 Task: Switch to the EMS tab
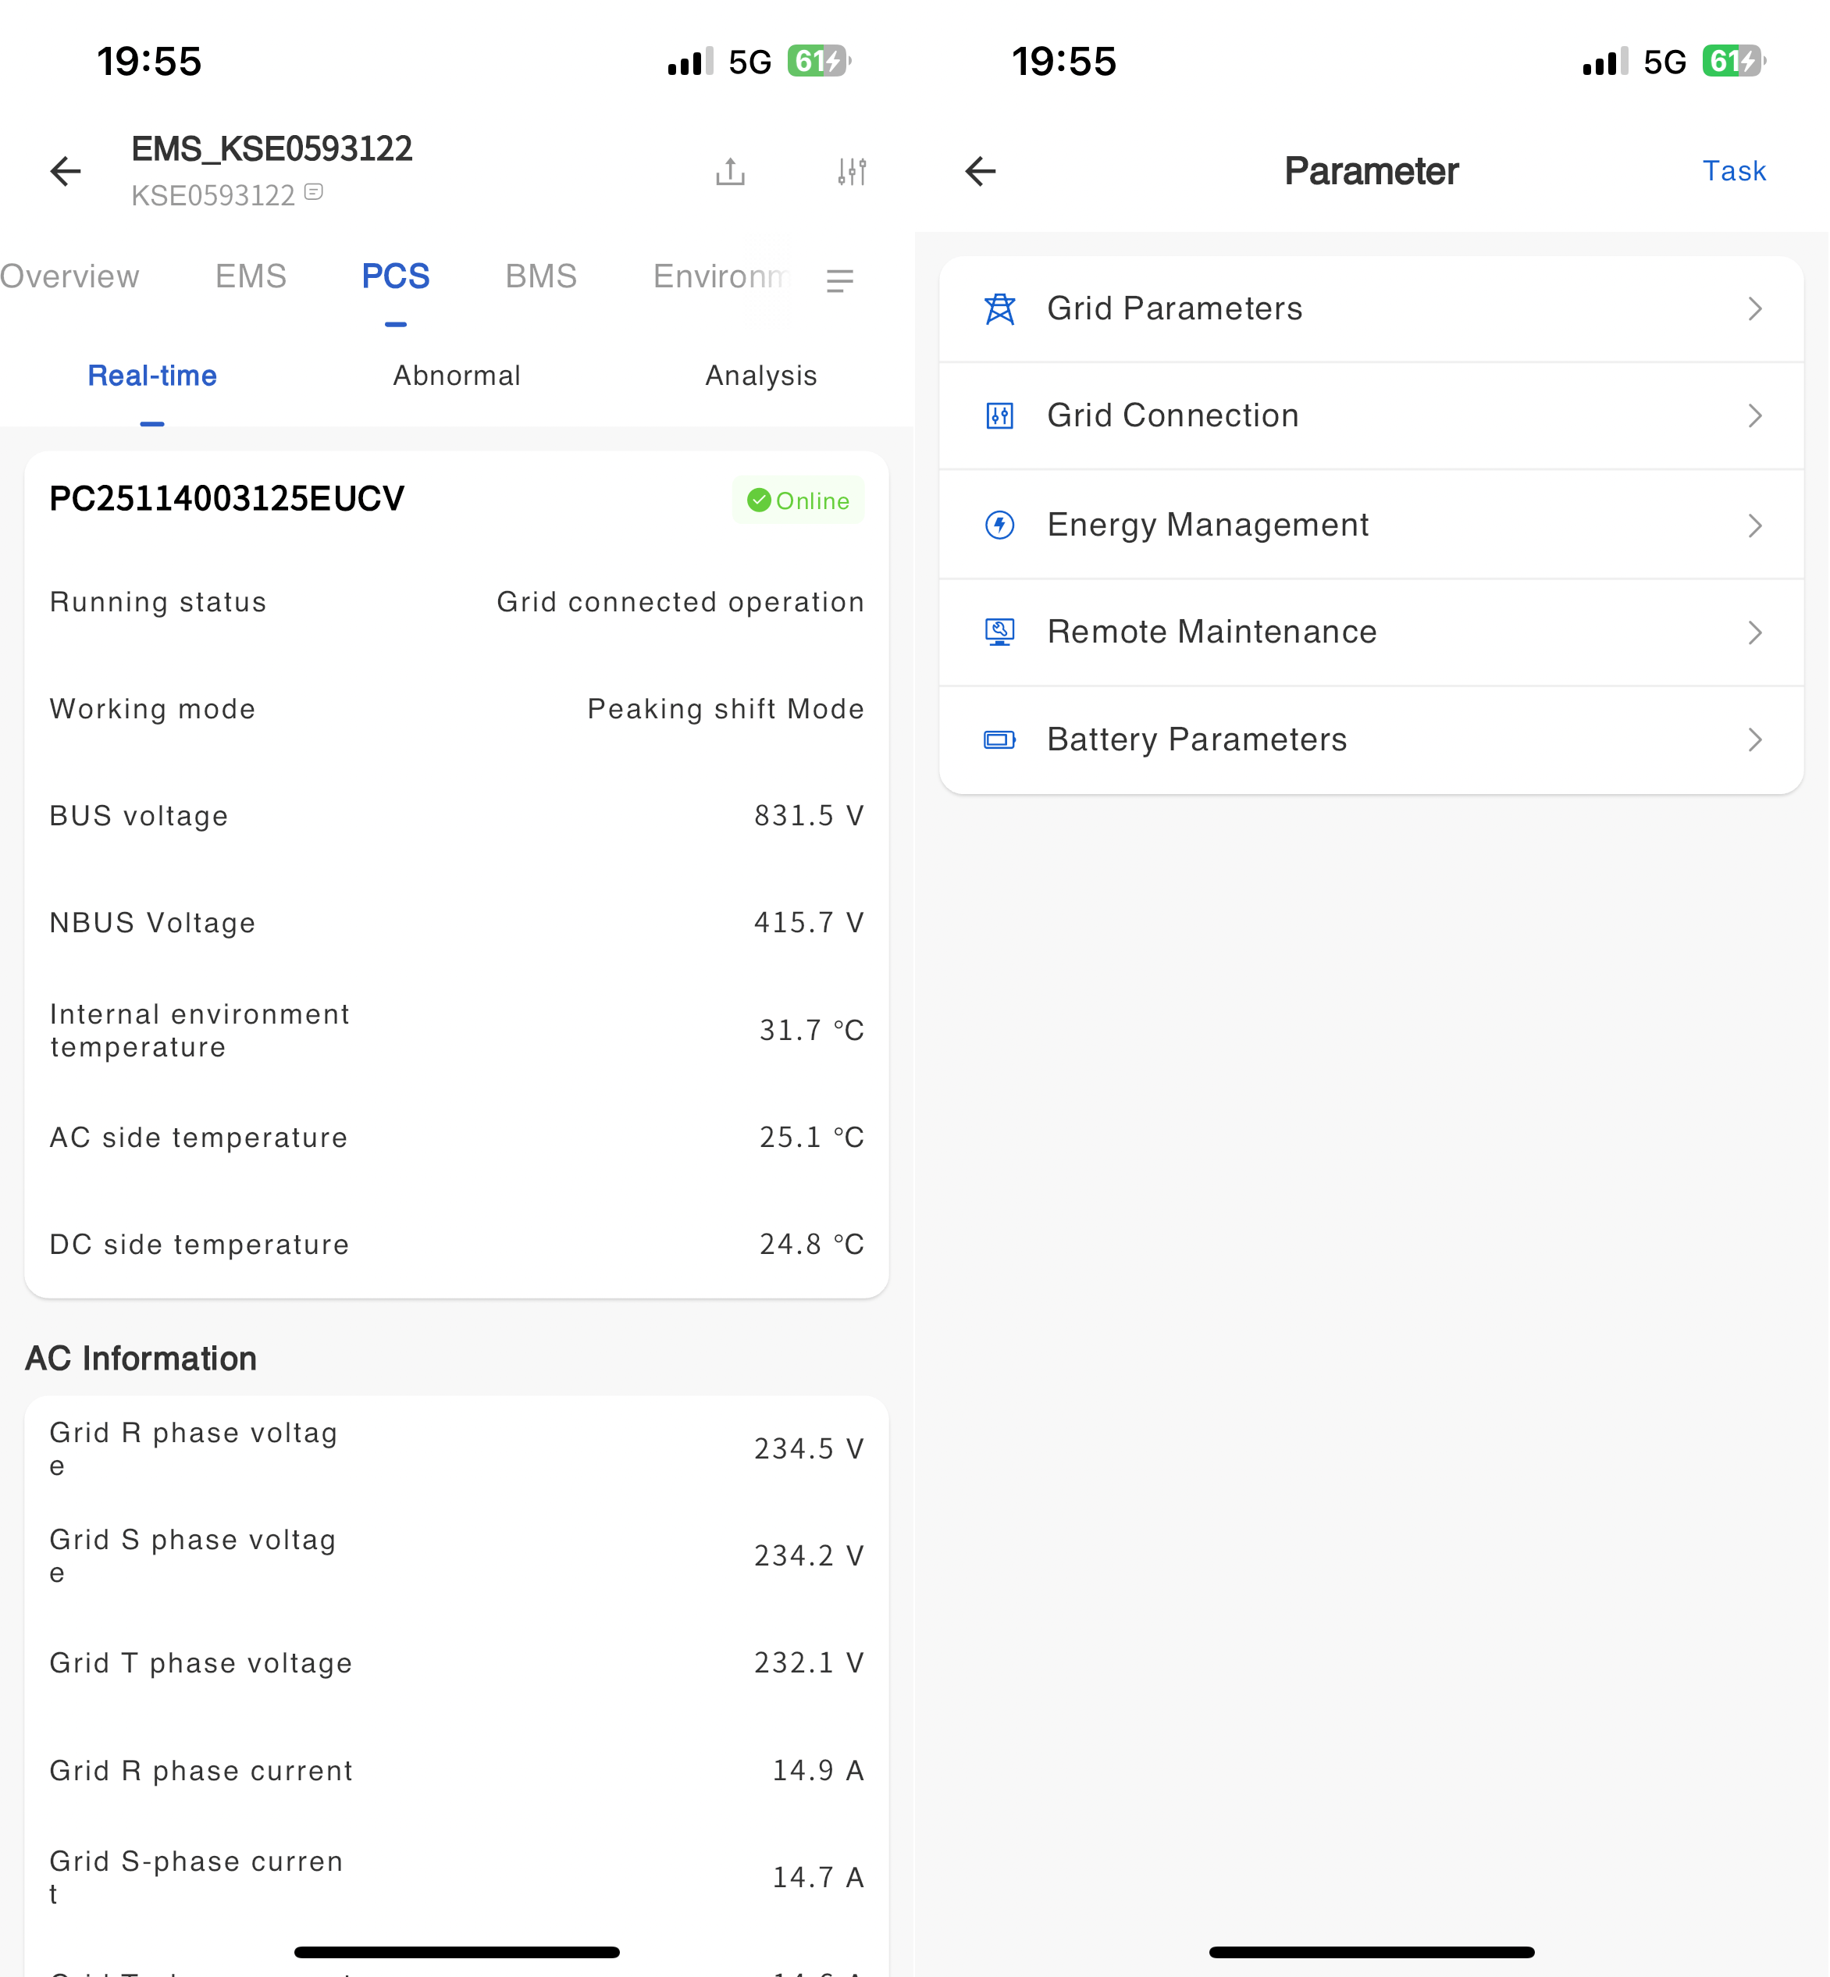pyautogui.click(x=251, y=276)
